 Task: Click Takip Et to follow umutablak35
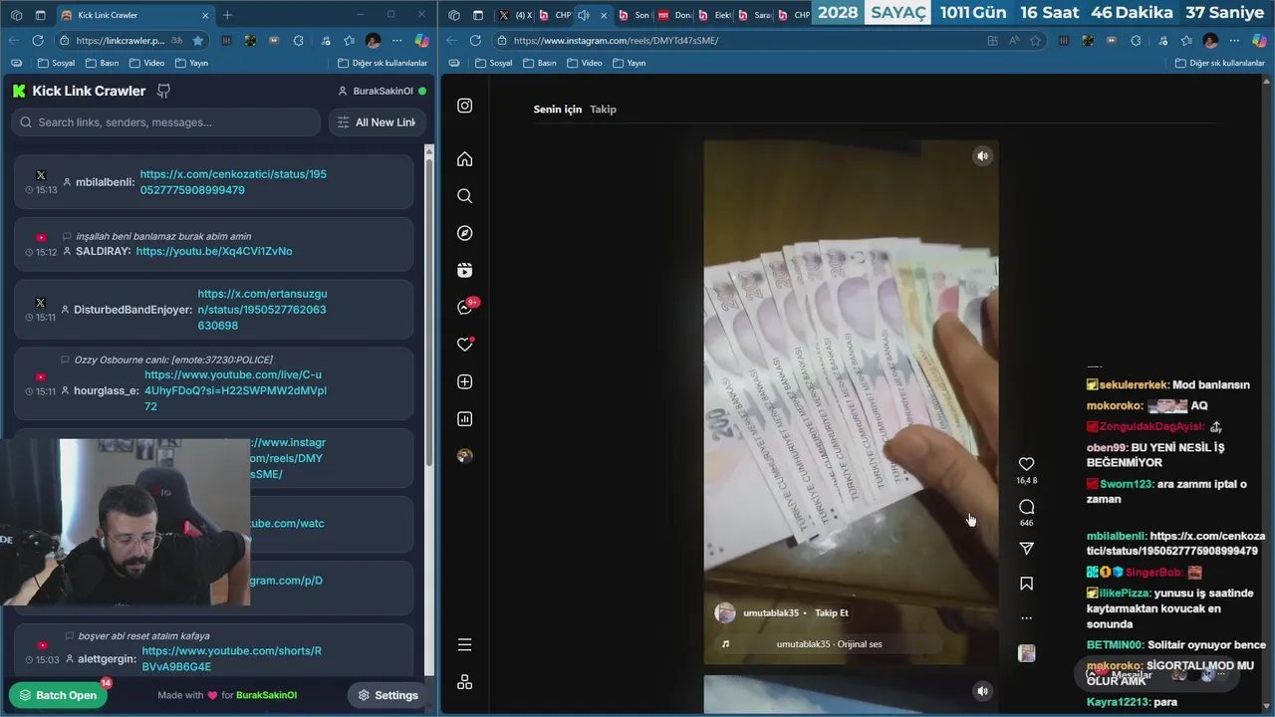click(x=832, y=613)
